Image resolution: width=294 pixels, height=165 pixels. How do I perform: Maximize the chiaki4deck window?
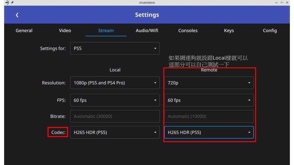pos(282,3)
